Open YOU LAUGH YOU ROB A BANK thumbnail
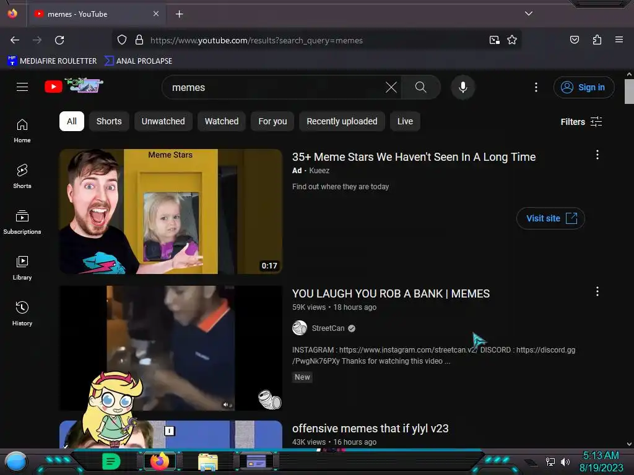Image resolution: width=634 pixels, height=475 pixels. pyautogui.click(x=171, y=348)
